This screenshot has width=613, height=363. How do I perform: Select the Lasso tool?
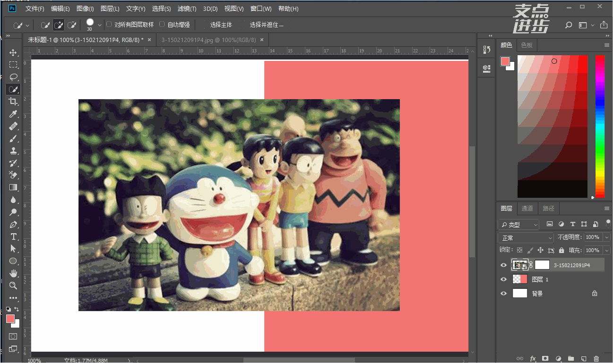click(x=13, y=77)
